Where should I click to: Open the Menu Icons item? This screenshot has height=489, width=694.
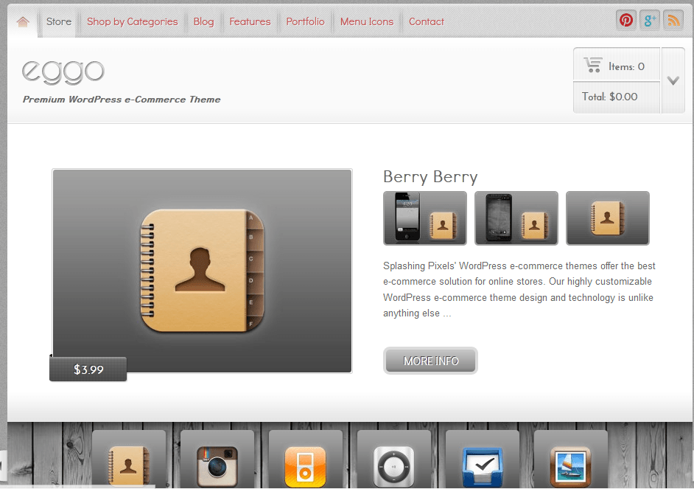367,21
